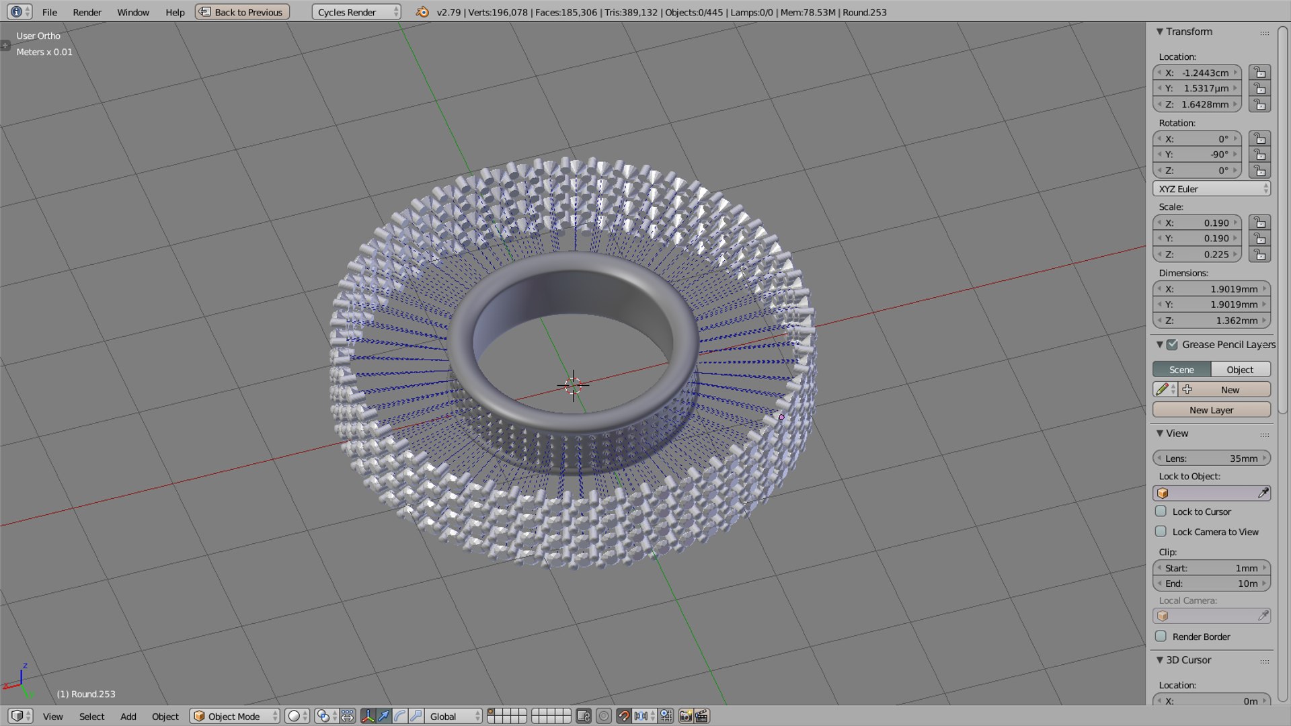Screen dimensions: 1291x726
Task: Click the snap align rotation icon
Action: click(666, 717)
